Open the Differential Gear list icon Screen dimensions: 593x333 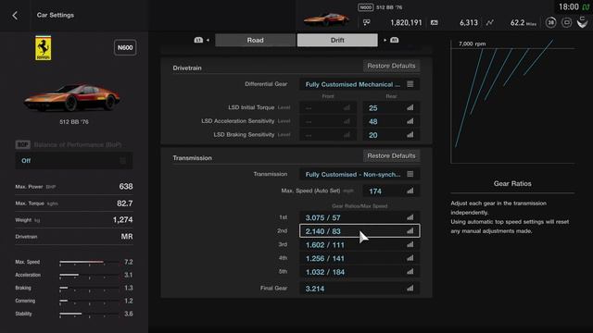coord(410,84)
